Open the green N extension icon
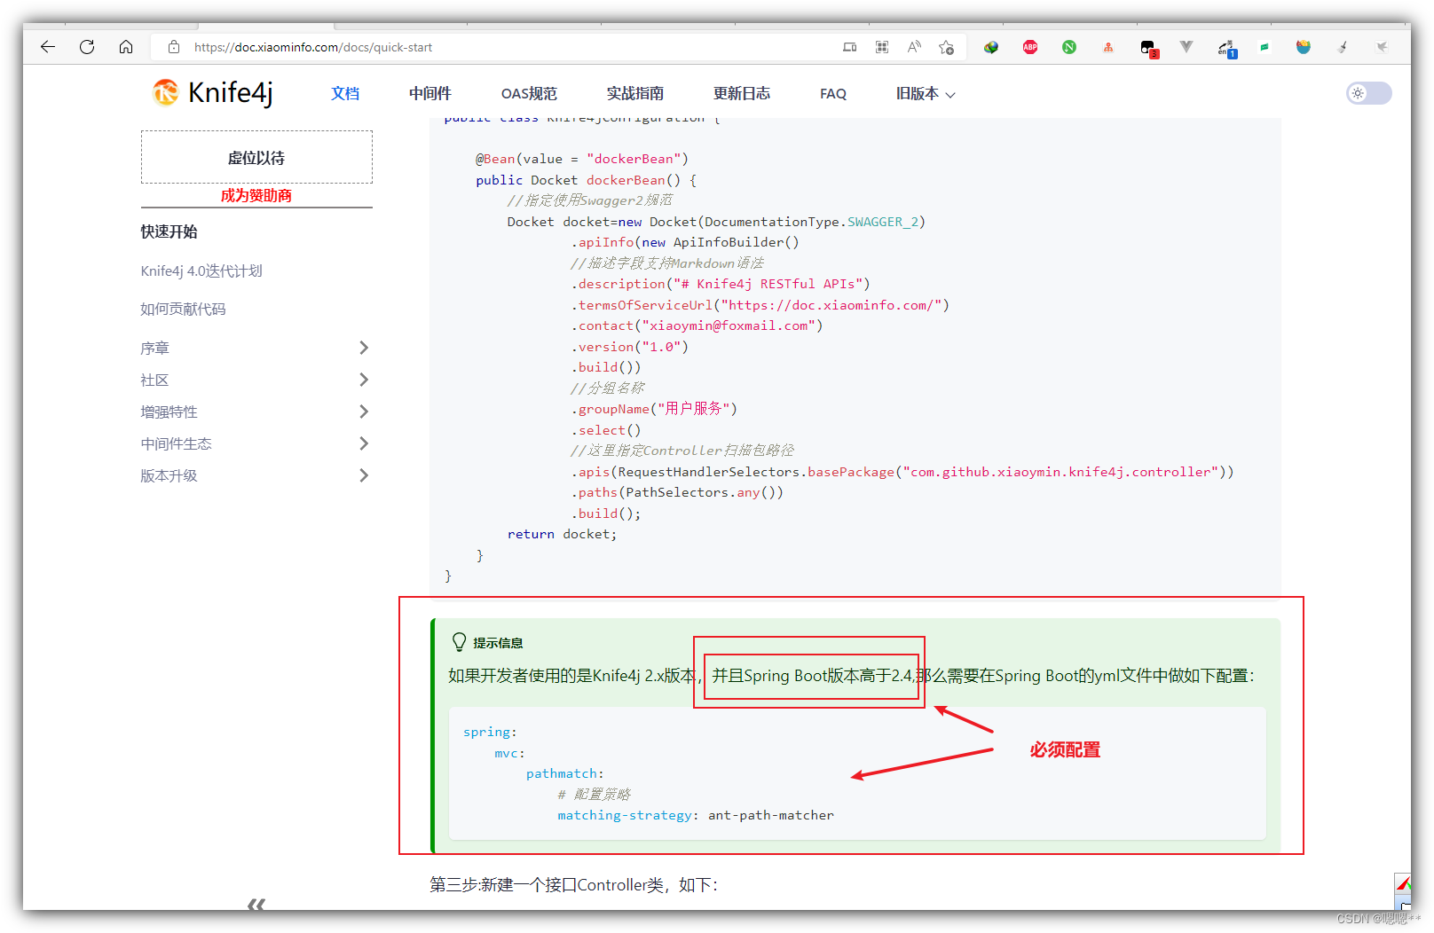Screen dimensions: 1434x933 (1069, 47)
